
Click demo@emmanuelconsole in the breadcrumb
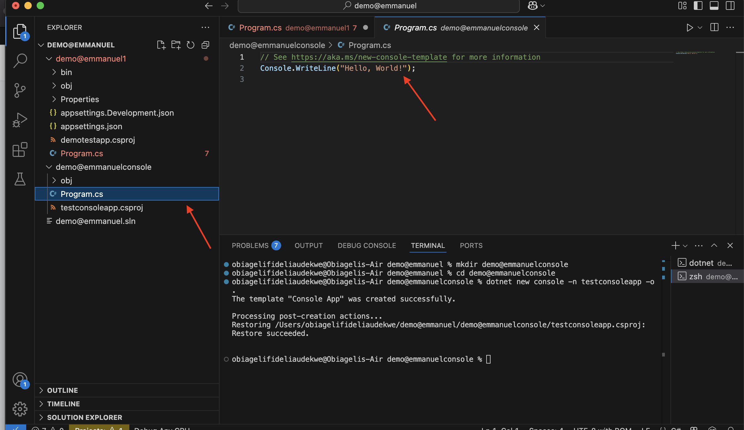277,45
